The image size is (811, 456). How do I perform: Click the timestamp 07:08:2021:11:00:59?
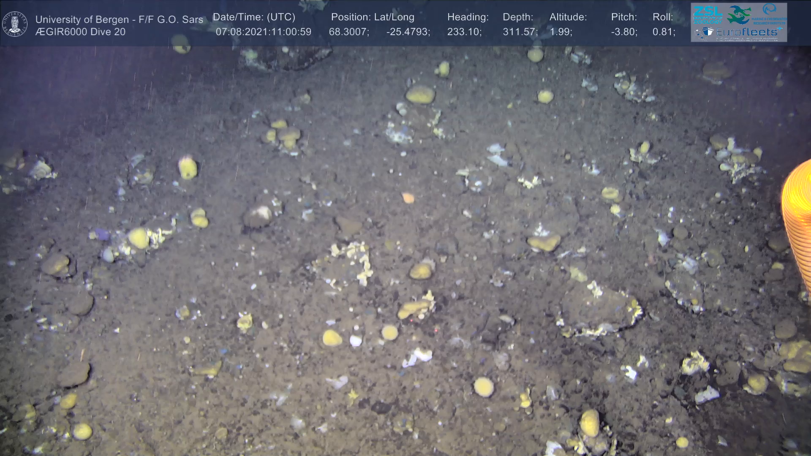click(263, 32)
